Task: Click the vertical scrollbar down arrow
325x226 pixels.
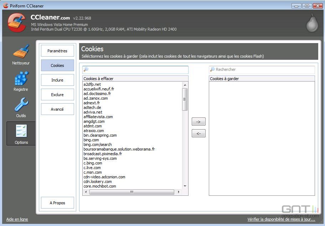Action: (x=185, y=186)
